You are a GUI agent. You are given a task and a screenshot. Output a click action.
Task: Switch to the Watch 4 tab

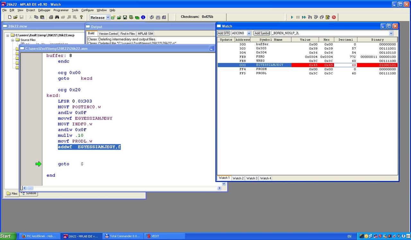point(266,178)
